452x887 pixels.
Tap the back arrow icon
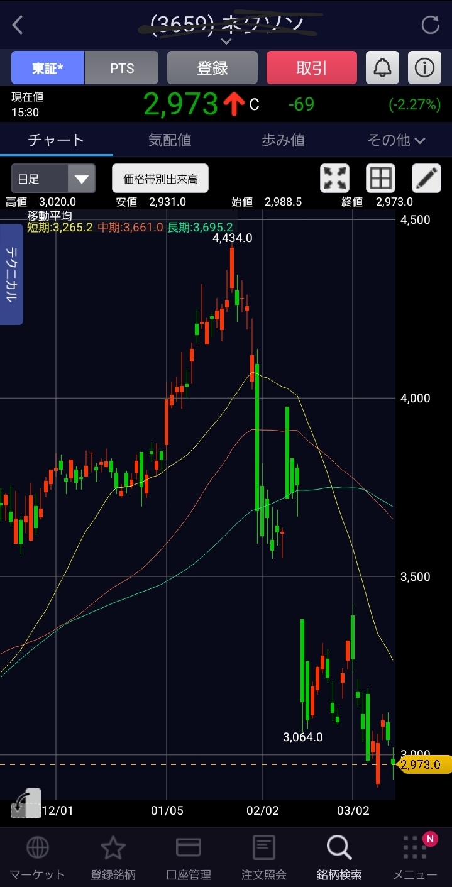18,25
